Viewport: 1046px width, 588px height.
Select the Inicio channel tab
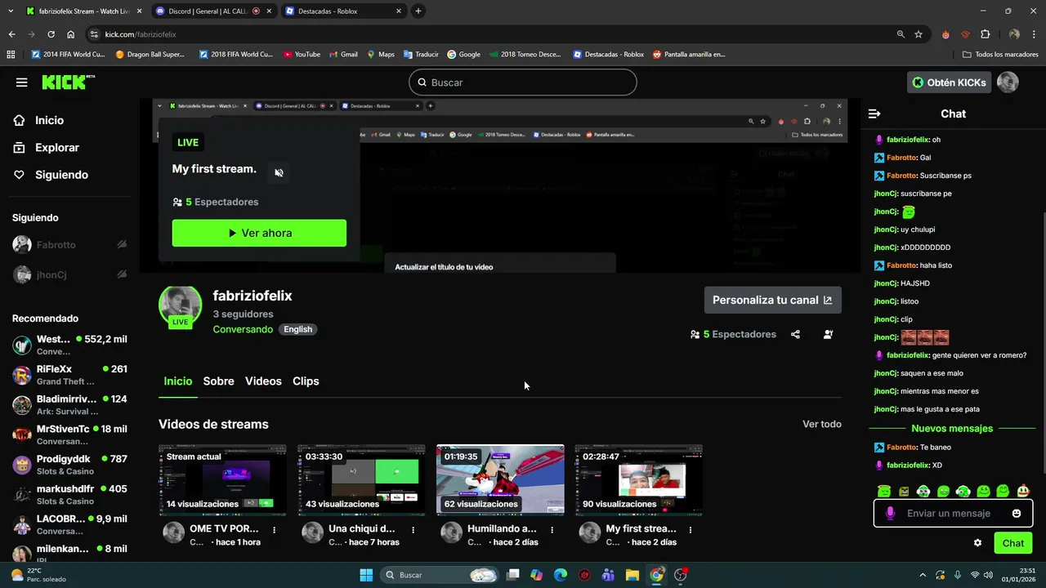(x=177, y=381)
